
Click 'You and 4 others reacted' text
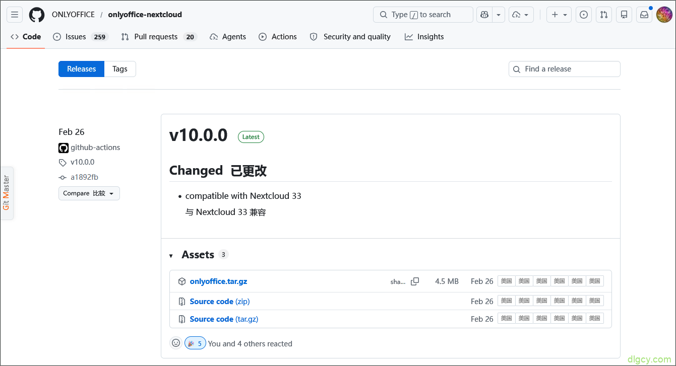tap(250, 344)
